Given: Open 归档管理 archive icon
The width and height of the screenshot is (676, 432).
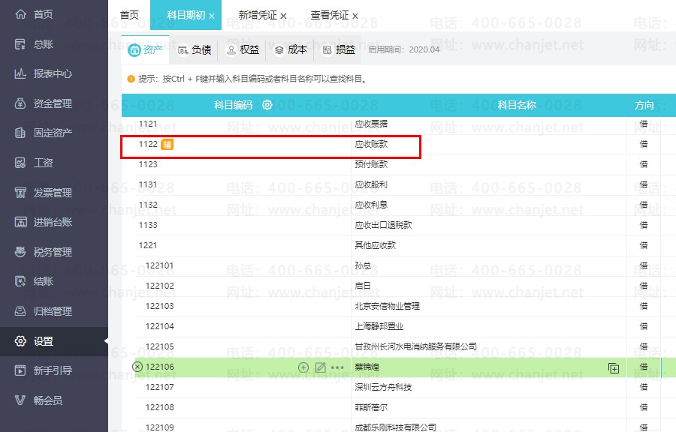Looking at the screenshot, I should pyautogui.click(x=20, y=311).
